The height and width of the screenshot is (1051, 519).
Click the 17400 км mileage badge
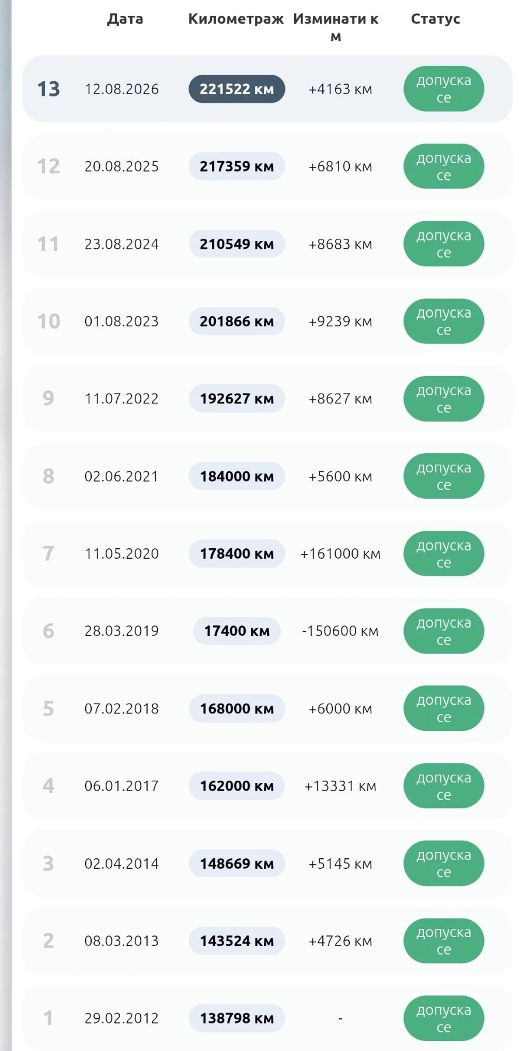coord(236,631)
